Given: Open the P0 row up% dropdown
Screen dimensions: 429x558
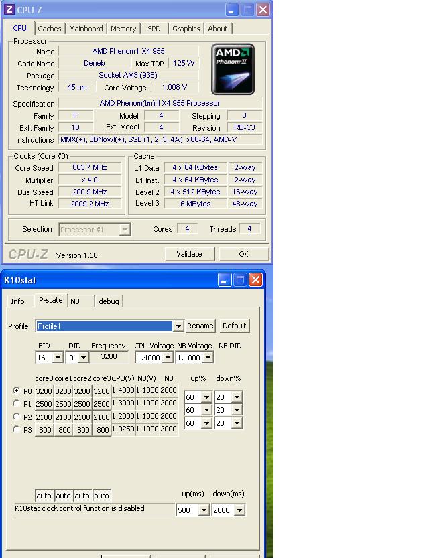Looking at the screenshot, I should [206, 397].
